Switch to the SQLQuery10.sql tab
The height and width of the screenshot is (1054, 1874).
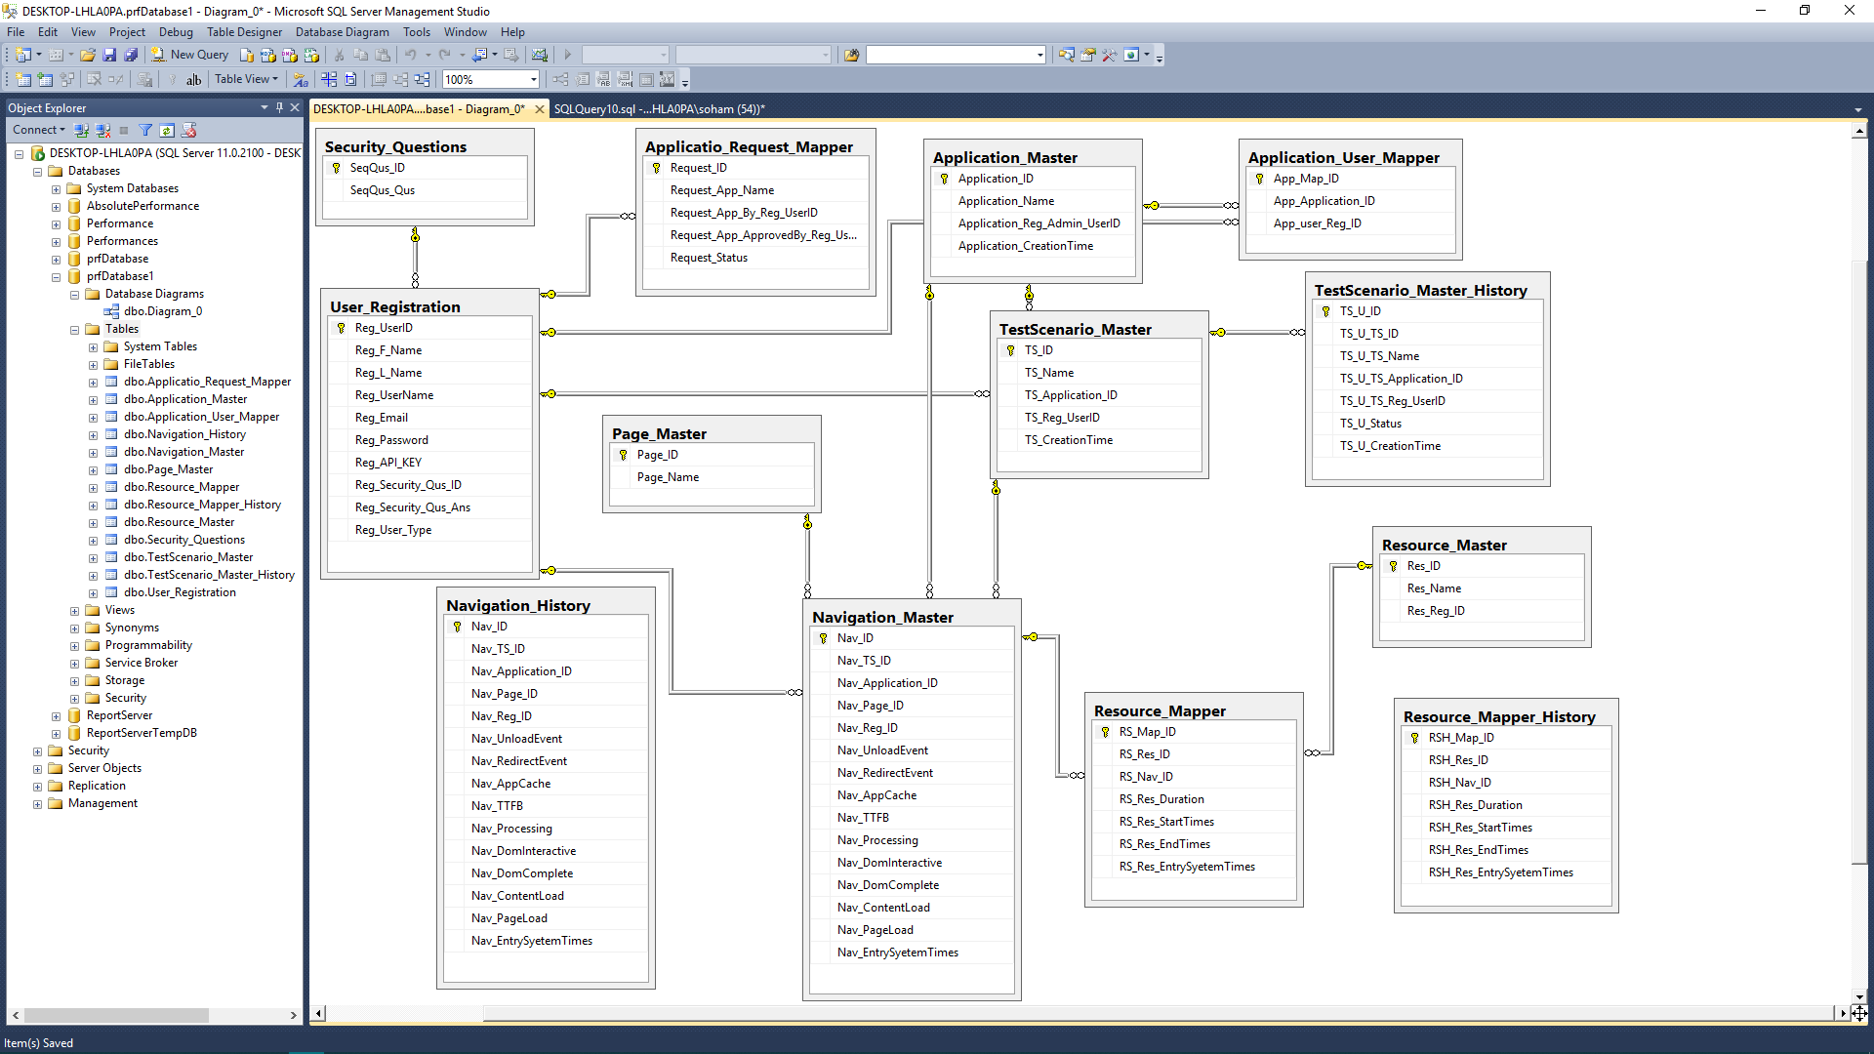(659, 109)
